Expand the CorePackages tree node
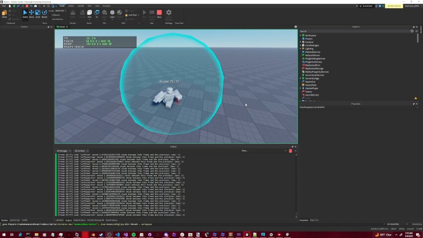 (x=300, y=45)
